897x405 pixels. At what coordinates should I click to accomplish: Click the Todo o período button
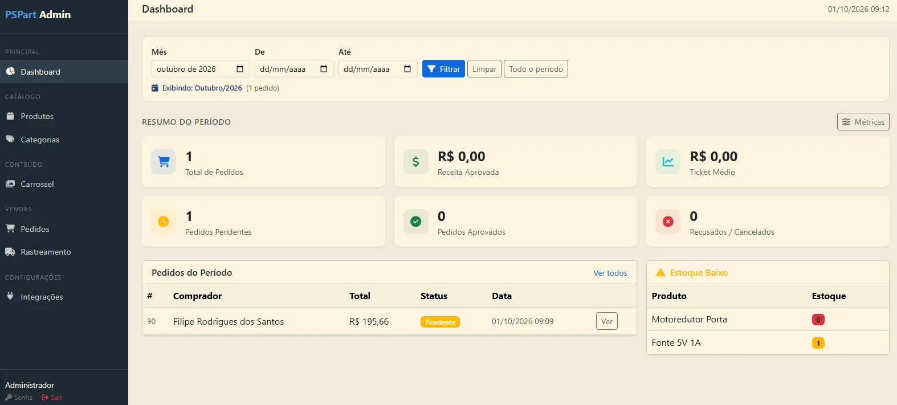(x=536, y=69)
